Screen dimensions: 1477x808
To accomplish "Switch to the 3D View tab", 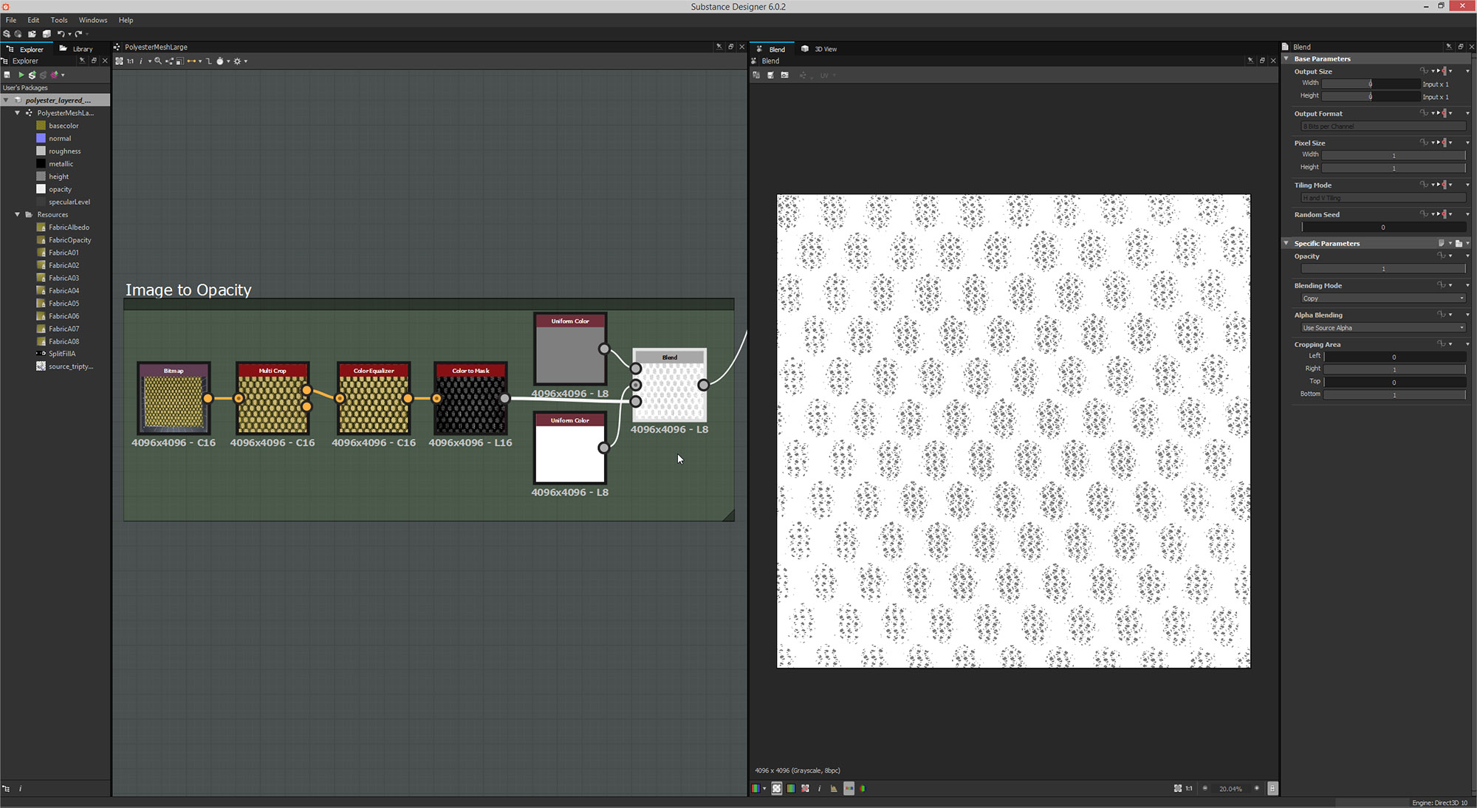I will (x=824, y=49).
